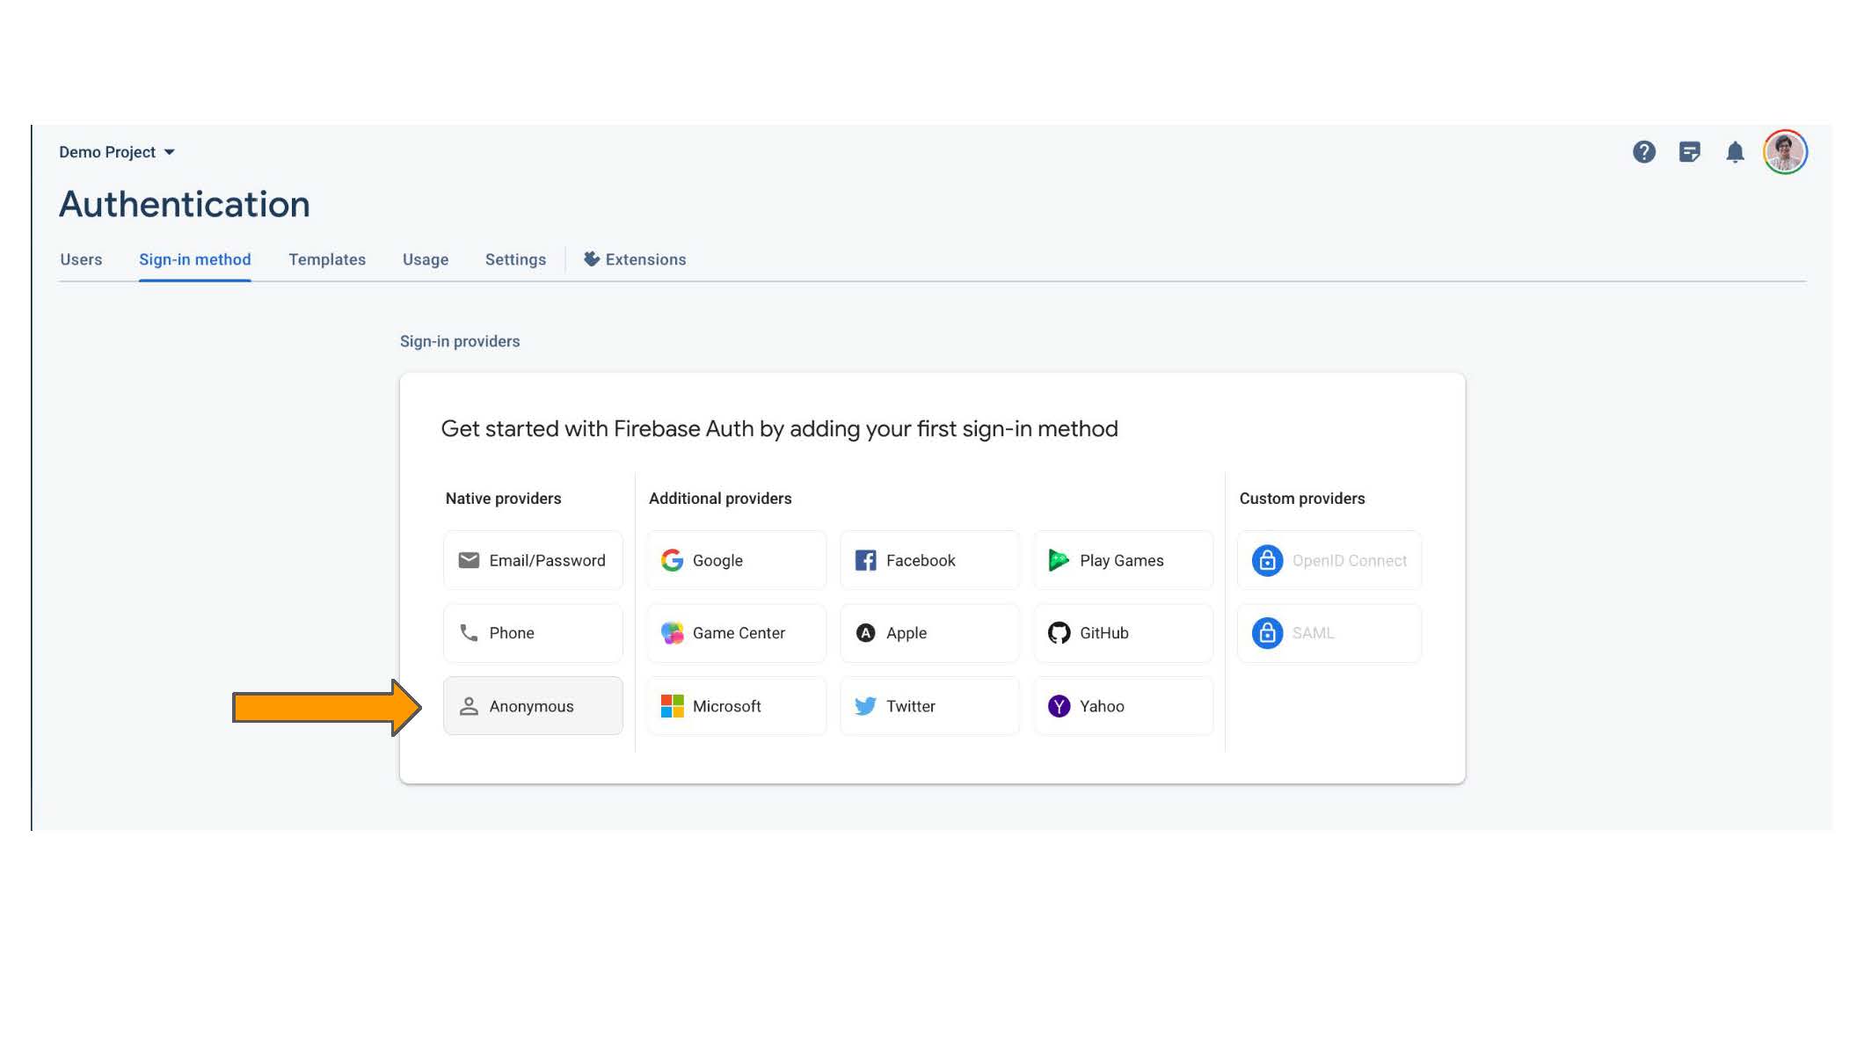Click the Facebook logo icon
Screen dimensions: 1864x1049
coord(865,560)
